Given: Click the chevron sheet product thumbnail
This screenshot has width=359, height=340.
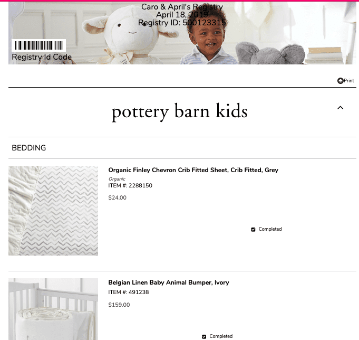Looking at the screenshot, I should coord(53,211).
